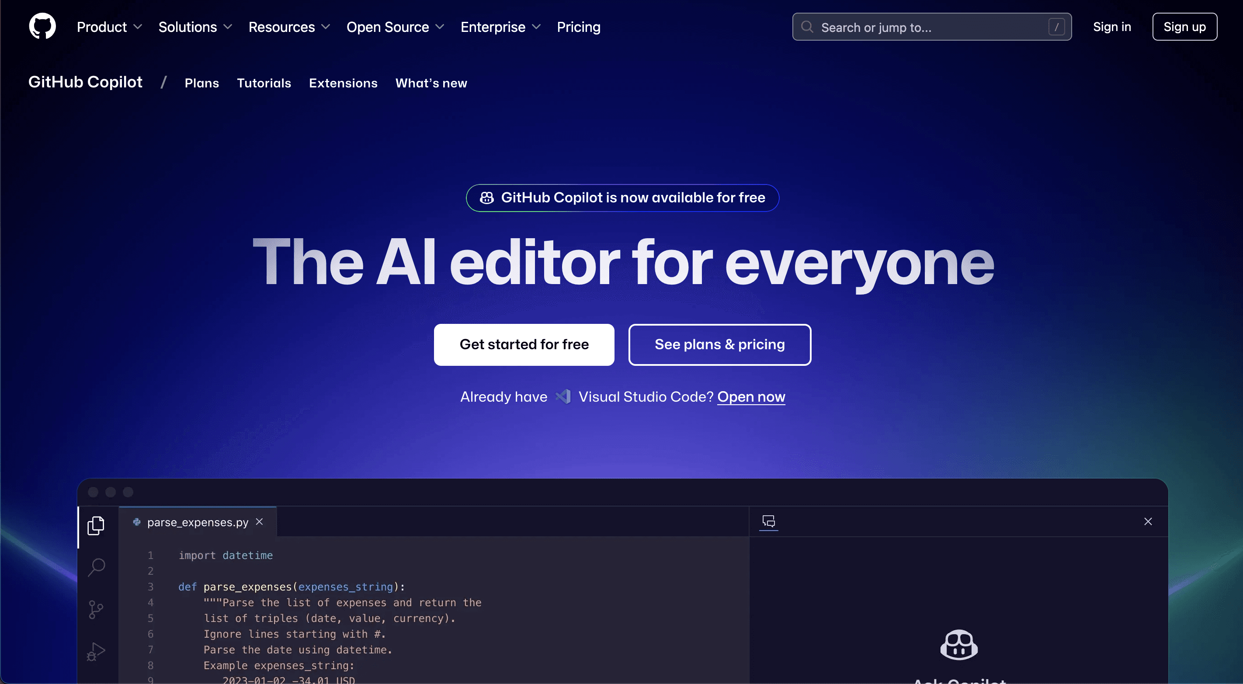This screenshot has height=684, width=1243.
Task: Open the Product dropdown menu
Action: 110,27
